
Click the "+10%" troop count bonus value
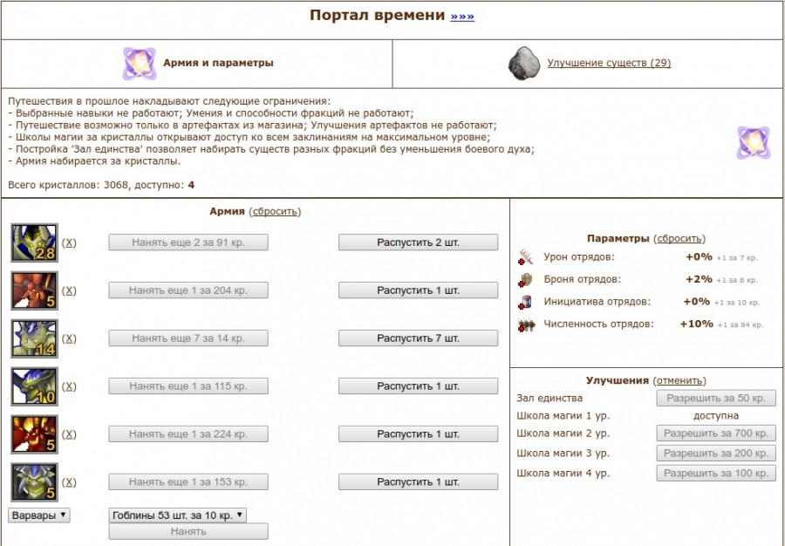click(696, 324)
